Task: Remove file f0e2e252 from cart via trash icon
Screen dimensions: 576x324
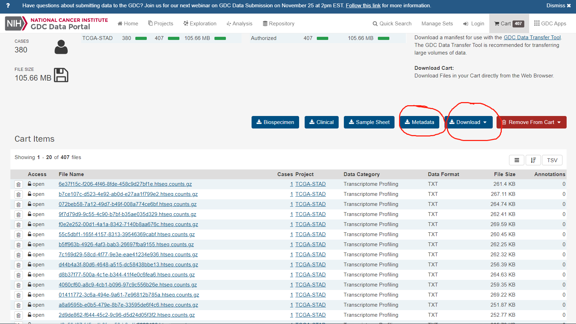Action: point(18,225)
